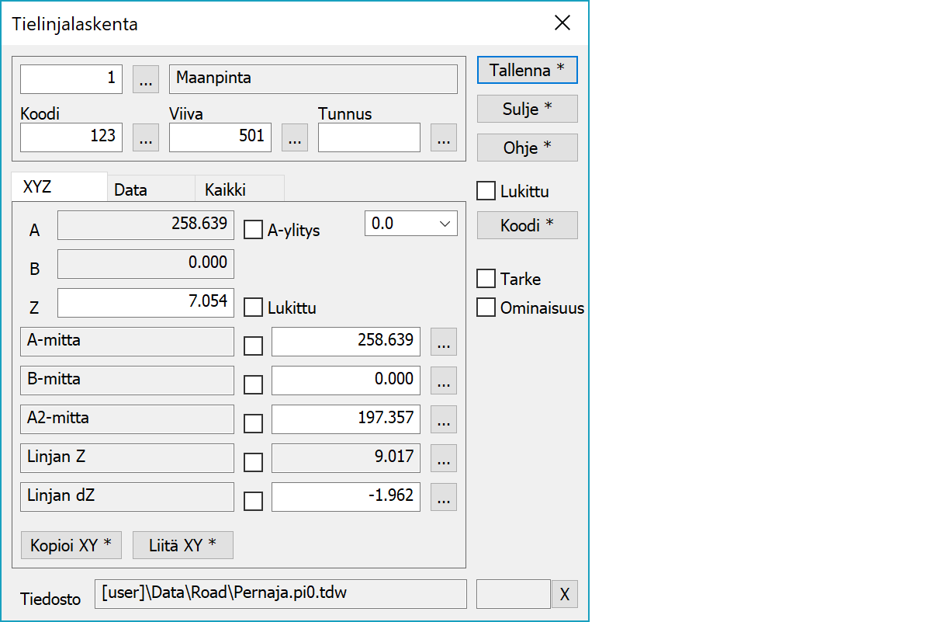Toggle the Tarke checkbox
The width and height of the screenshot is (931, 622).
tap(486, 279)
